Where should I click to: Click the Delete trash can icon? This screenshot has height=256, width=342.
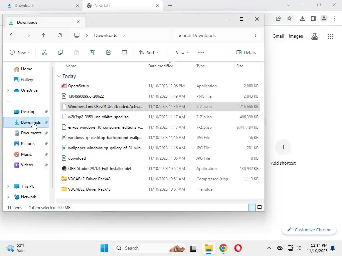[x=125, y=52]
